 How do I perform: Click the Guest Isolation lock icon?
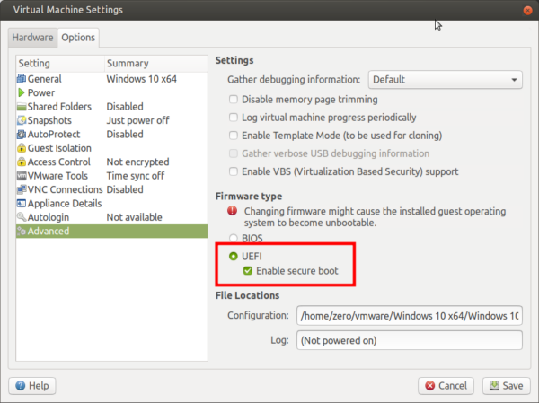(22, 148)
